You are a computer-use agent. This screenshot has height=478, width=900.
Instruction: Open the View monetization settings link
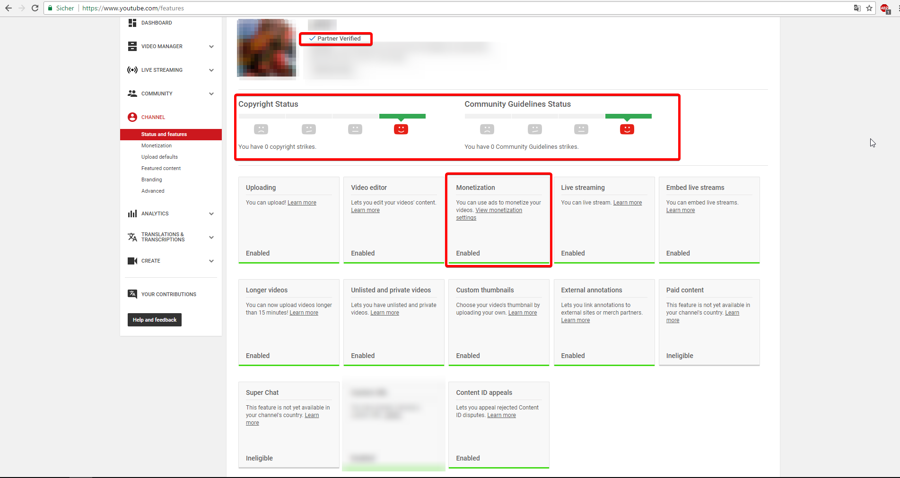pyautogui.click(x=498, y=210)
